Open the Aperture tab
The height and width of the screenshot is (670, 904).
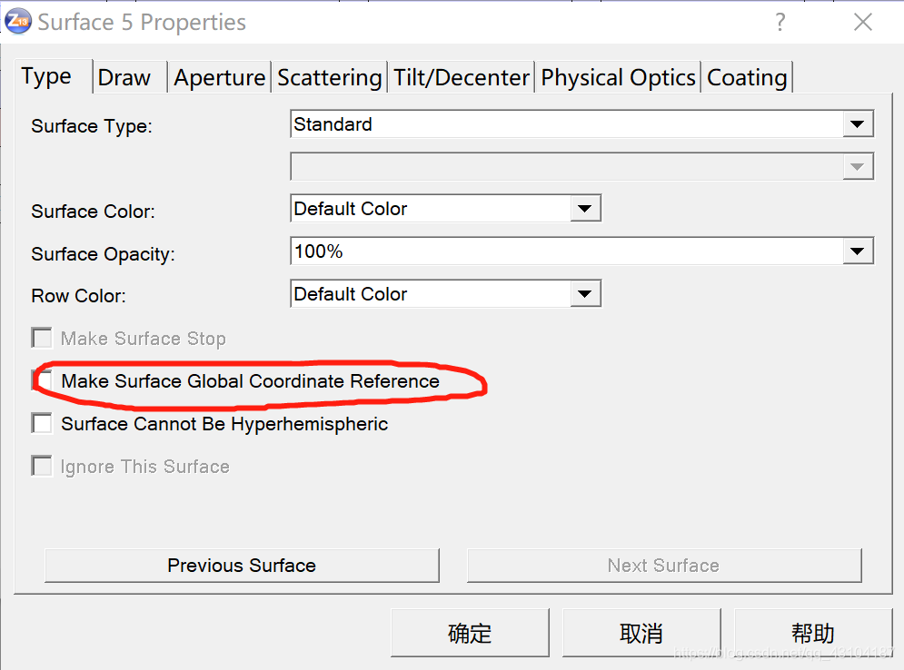point(219,78)
